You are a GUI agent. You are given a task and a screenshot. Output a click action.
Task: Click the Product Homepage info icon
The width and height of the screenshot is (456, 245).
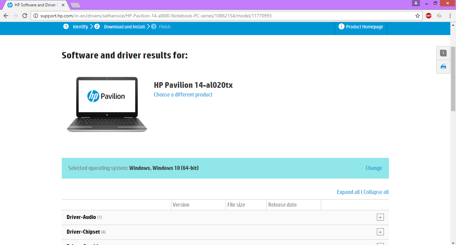coord(341,27)
